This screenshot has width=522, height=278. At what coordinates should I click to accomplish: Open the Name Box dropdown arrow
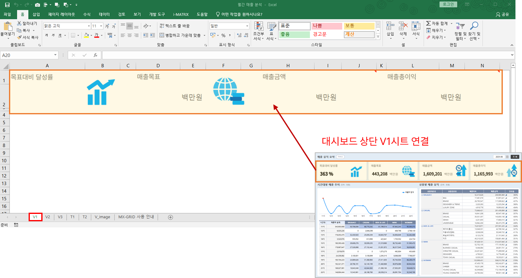(56, 55)
